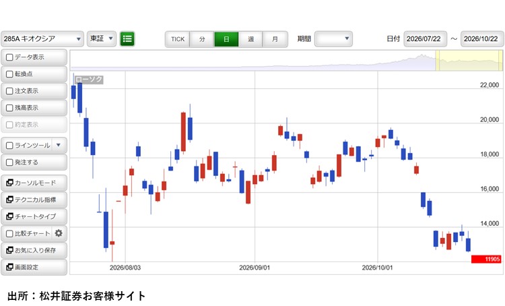Open カーソルモード settings

click(x=34, y=183)
